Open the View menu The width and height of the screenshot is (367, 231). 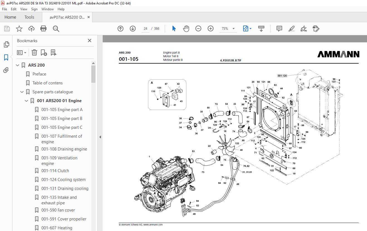point(24,9)
